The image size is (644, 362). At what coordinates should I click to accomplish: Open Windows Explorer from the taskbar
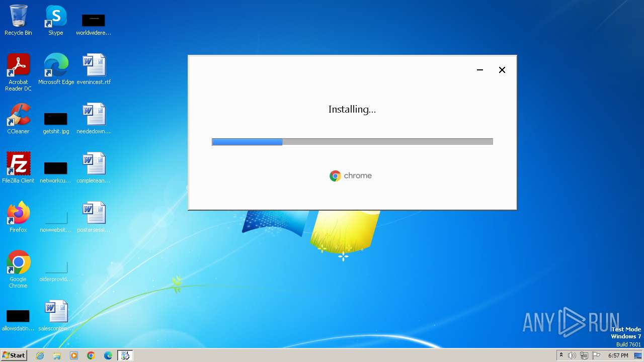click(x=57, y=355)
